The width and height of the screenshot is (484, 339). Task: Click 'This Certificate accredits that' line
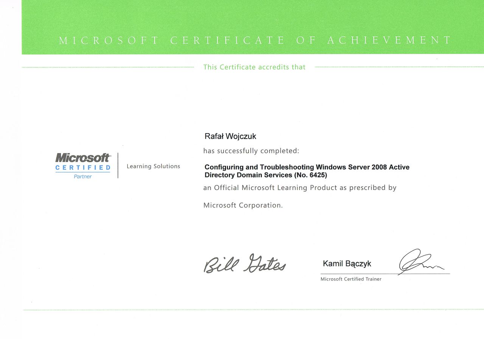click(254, 67)
